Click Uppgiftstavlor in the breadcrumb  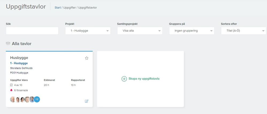[x=87, y=8]
